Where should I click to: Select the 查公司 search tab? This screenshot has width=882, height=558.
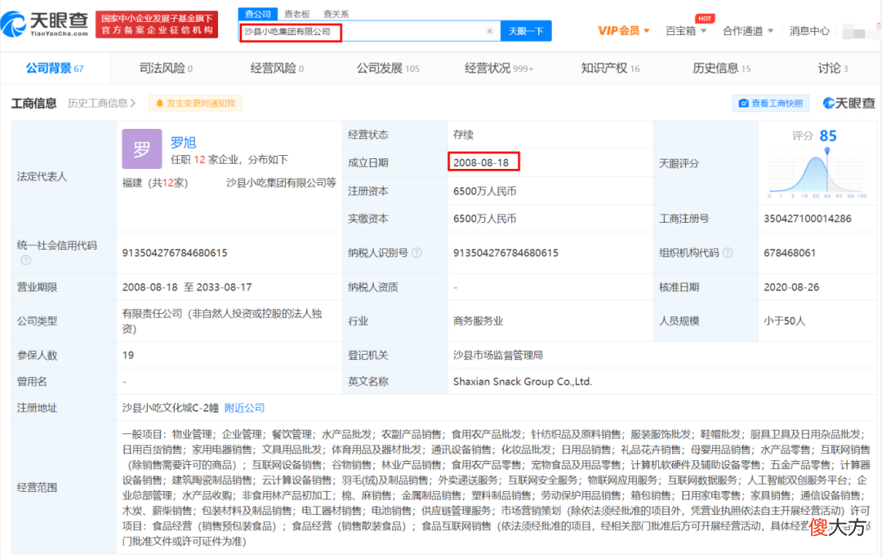coord(257,14)
